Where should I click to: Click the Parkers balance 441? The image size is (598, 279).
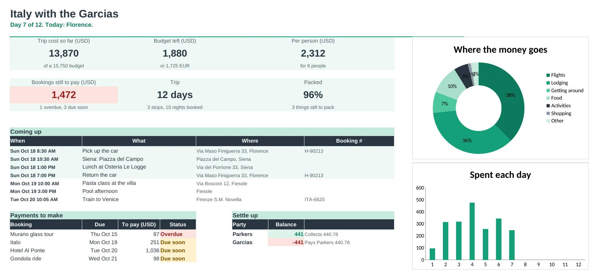point(286,234)
